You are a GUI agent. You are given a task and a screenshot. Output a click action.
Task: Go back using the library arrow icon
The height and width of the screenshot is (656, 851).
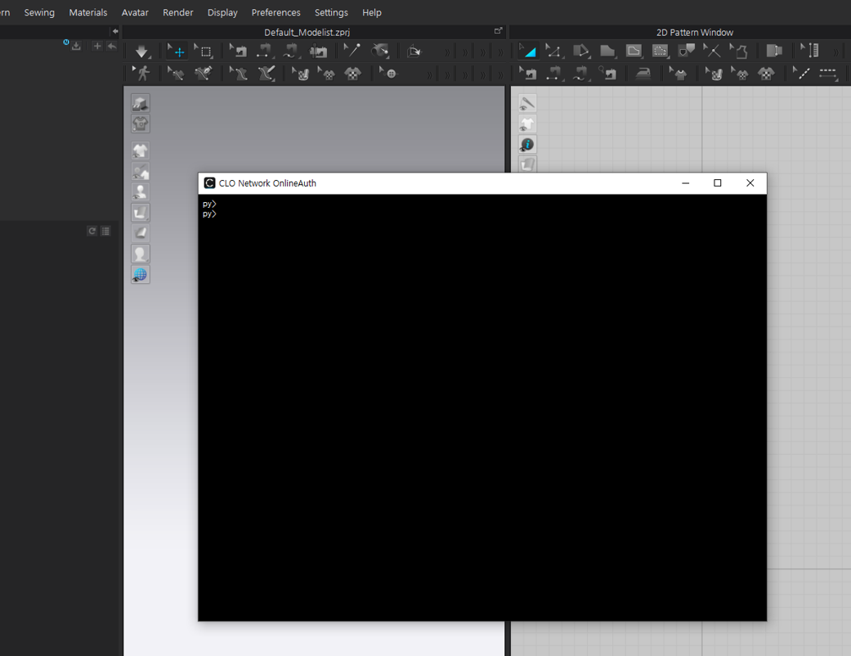pos(111,46)
